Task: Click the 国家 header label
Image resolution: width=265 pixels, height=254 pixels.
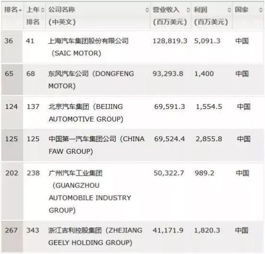Action: (241, 10)
